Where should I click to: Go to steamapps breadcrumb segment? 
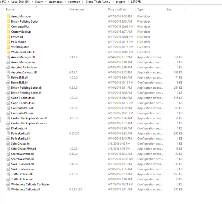pos(56,2)
